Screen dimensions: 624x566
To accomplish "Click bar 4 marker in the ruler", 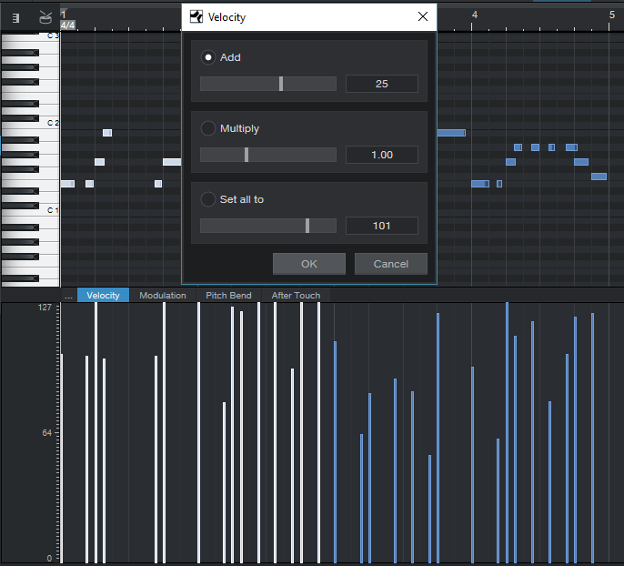I will click(x=474, y=15).
